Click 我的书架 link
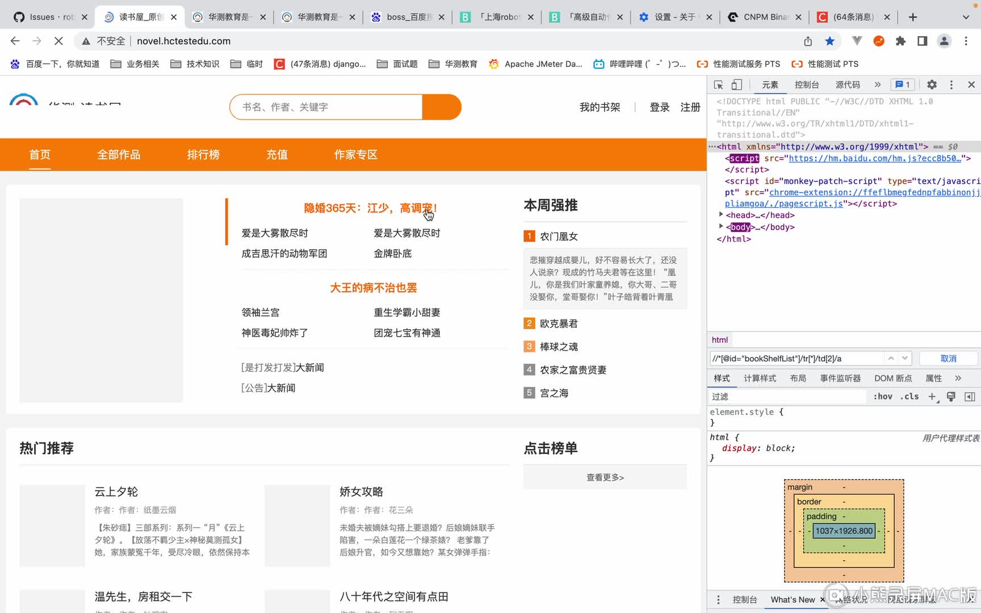This screenshot has height=613, width=981. 599,107
